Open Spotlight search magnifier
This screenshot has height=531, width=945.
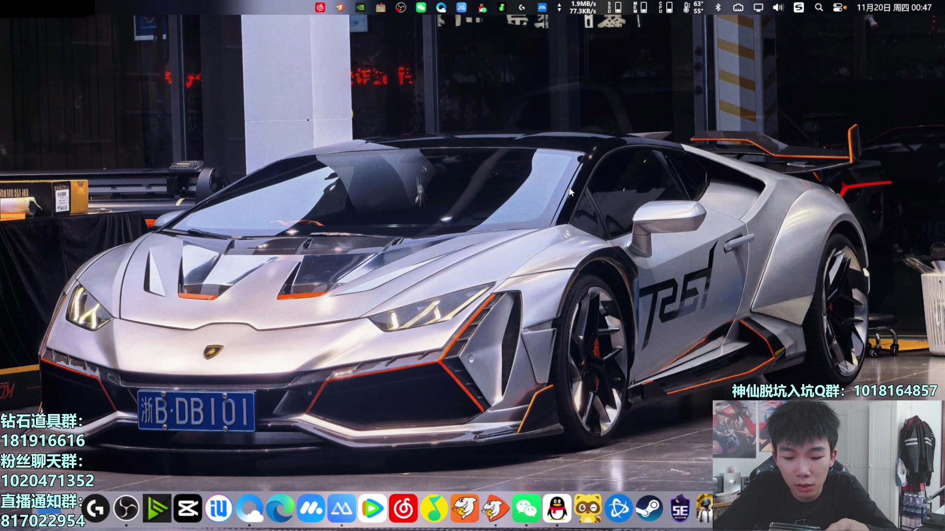click(x=819, y=7)
